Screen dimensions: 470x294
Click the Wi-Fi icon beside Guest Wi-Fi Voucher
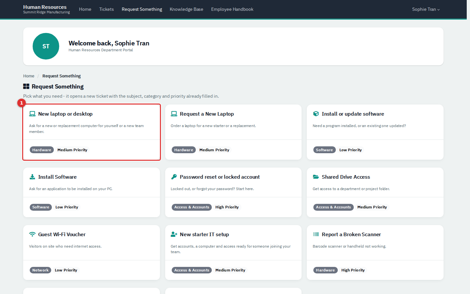point(32,234)
